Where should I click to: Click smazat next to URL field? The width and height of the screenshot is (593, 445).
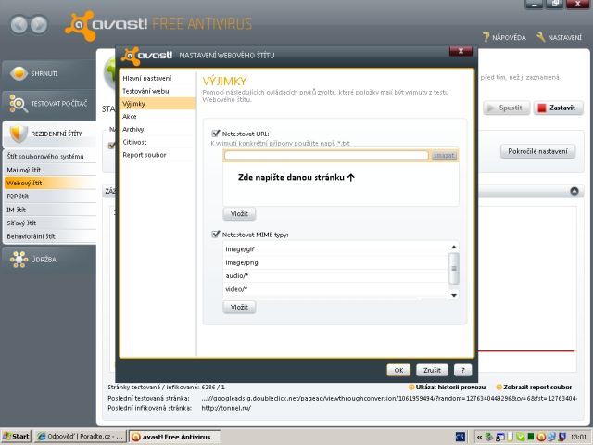click(444, 156)
